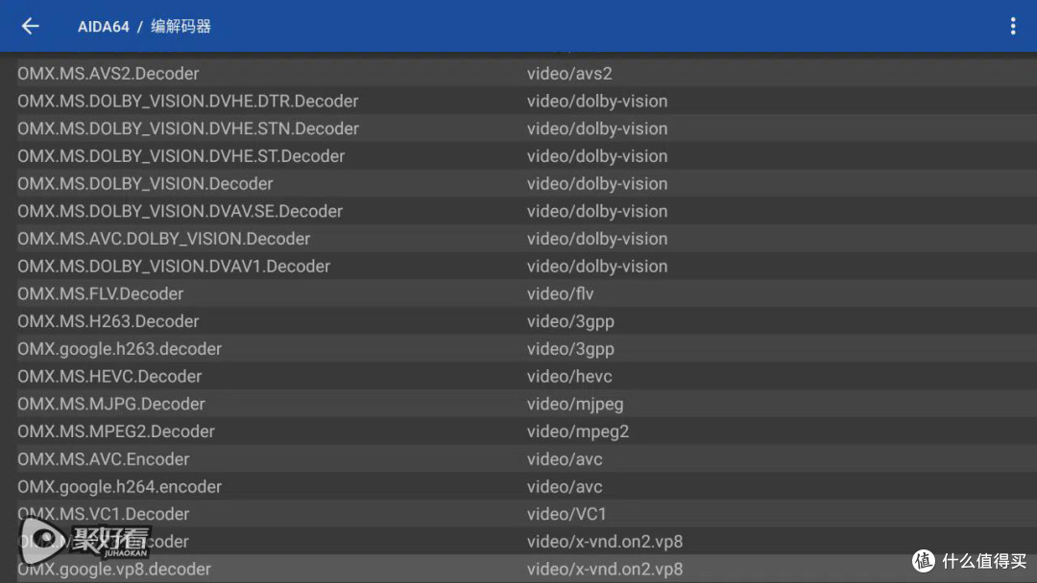Screen dimensions: 1037x583
Task: Tap the OMX.MS.AVC.Encoder row
Action: [104, 459]
